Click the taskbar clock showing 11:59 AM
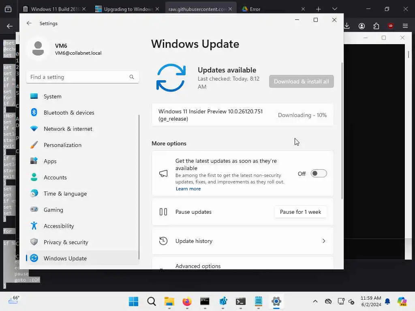The width and height of the screenshot is (415, 311). [x=371, y=301]
